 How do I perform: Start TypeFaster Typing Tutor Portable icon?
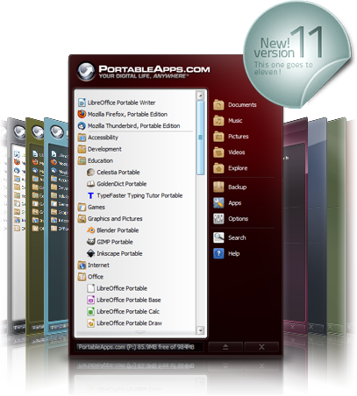point(91,195)
